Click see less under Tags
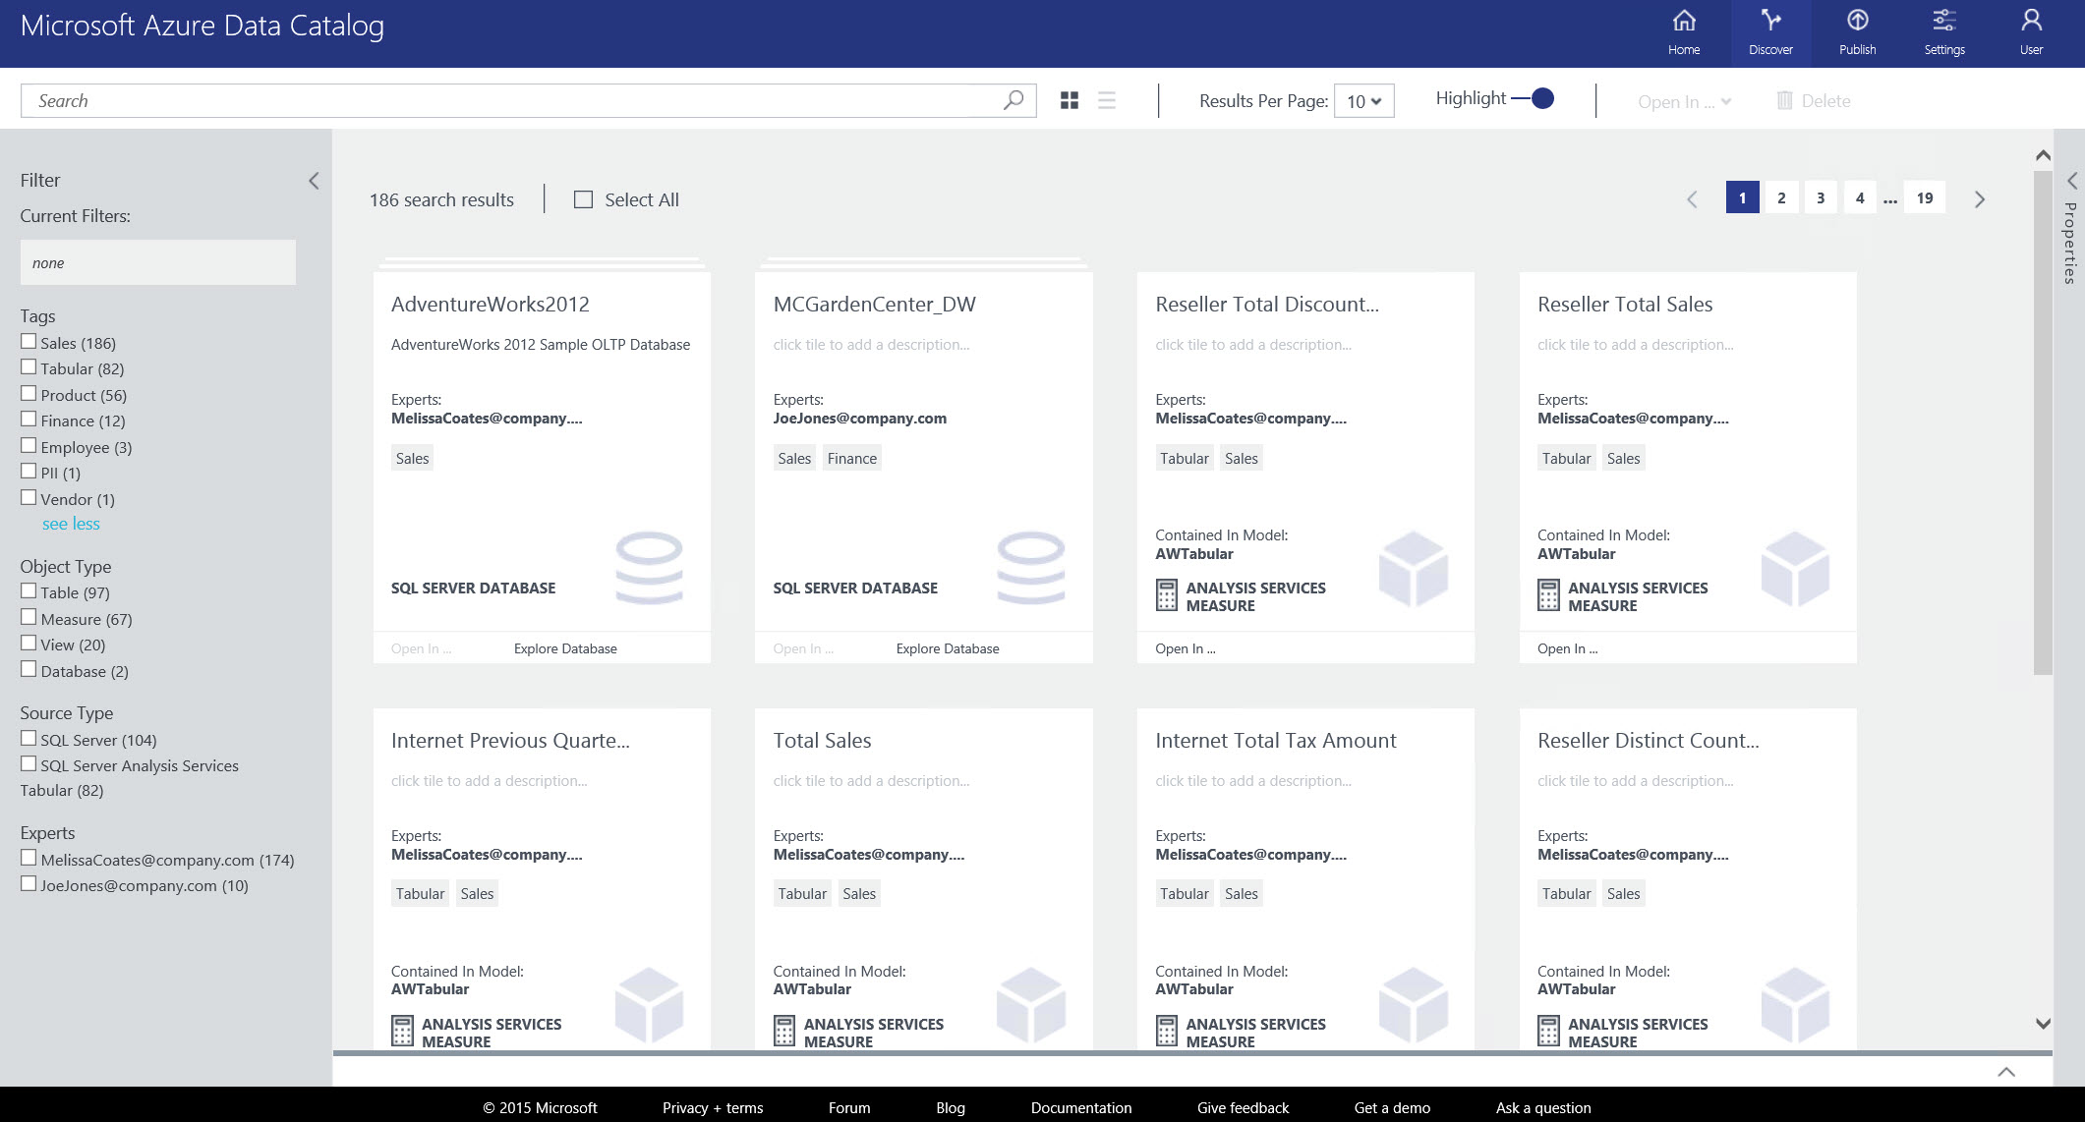 [71, 524]
